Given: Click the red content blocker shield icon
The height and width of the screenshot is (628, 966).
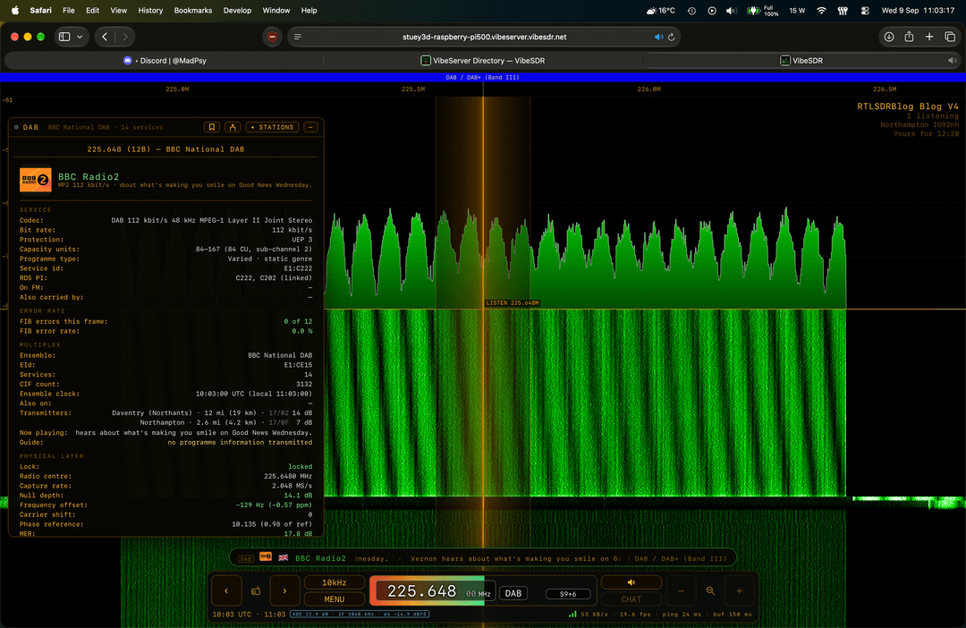Looking at the screenshot, I should [272, 37].
